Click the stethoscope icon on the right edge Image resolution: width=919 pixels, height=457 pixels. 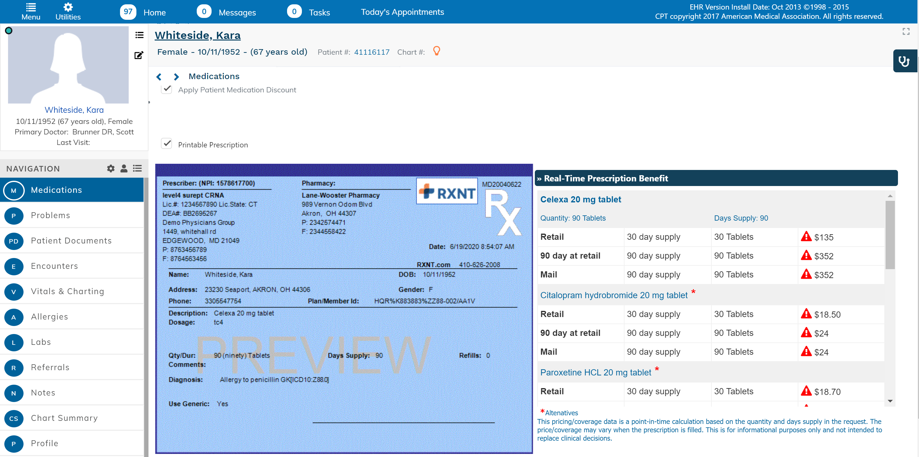tap(905, 61)
